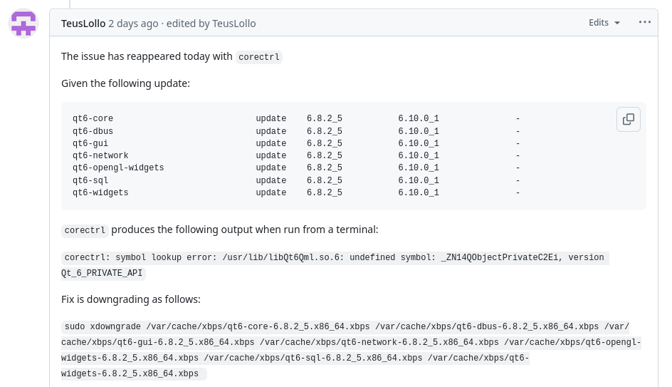Copy the qt6 update code block
The width and height of the screenshot is (672, 387).
tap(629, 120)
